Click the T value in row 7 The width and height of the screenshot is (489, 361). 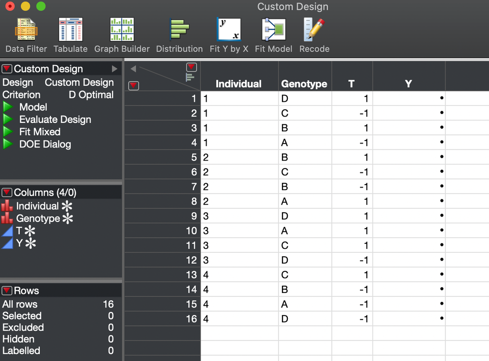point(352,187)
